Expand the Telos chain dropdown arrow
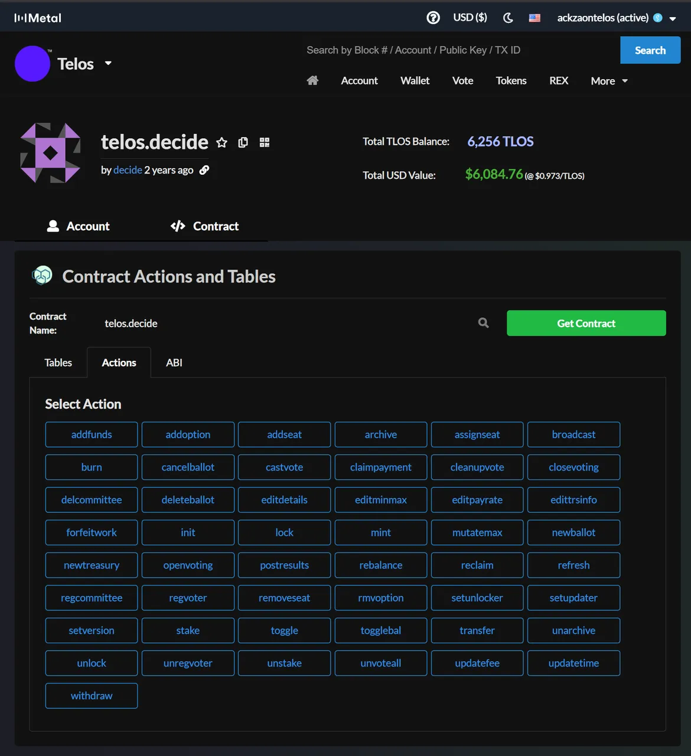Screen dimensions: 691x756 [108, 63]
